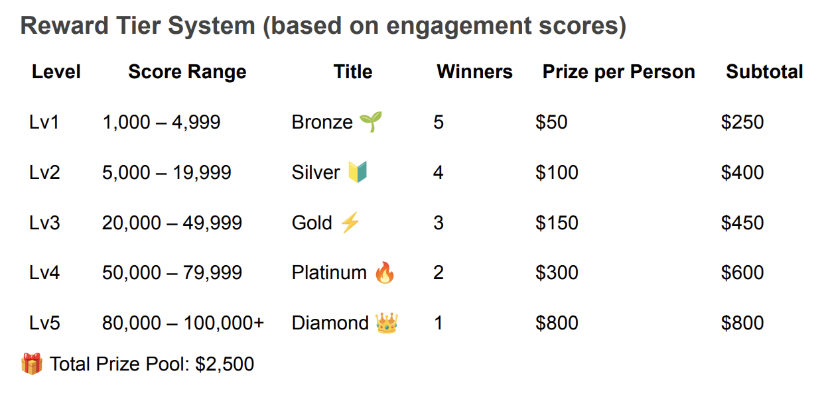Select the $100 Silver prize cell
The height and width of the screenshot is (407, 820).
[557, 172]
